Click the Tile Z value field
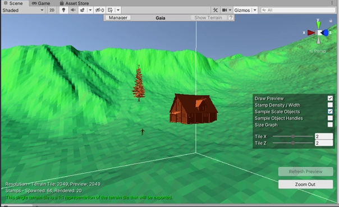 pyautogui.click(x=324, y=143)
